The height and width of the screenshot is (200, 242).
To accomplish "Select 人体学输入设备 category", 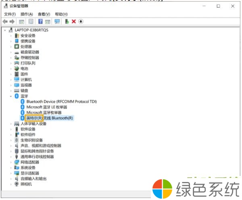I will click(x=33, y=124).
